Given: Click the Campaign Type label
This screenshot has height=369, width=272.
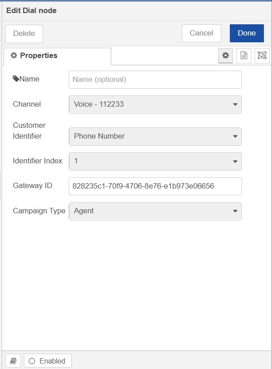Looking at the screenshot, I should pos(39,211).
